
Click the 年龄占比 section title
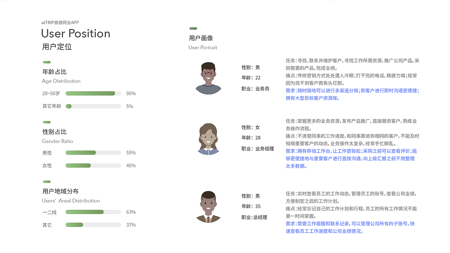coord(54,72)
